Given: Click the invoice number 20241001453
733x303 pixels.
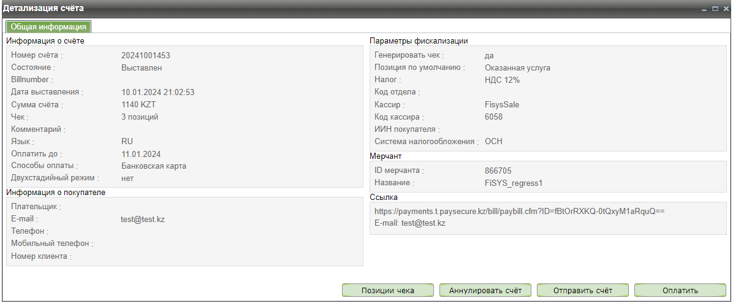Looking at the screenshot, I should tap(145, 55).
